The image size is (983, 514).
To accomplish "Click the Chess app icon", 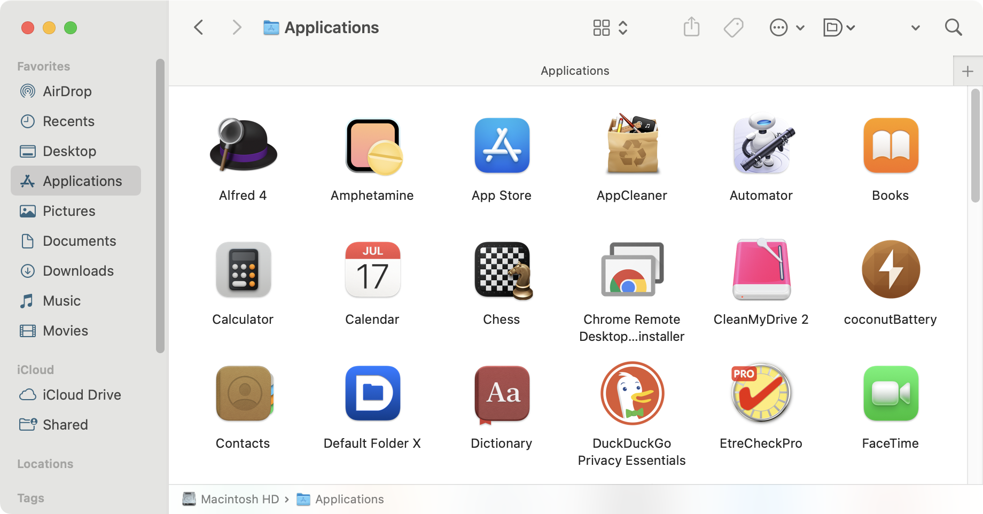I will pos(503,270).
